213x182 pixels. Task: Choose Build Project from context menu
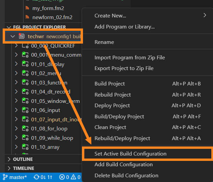click(110, 84)
